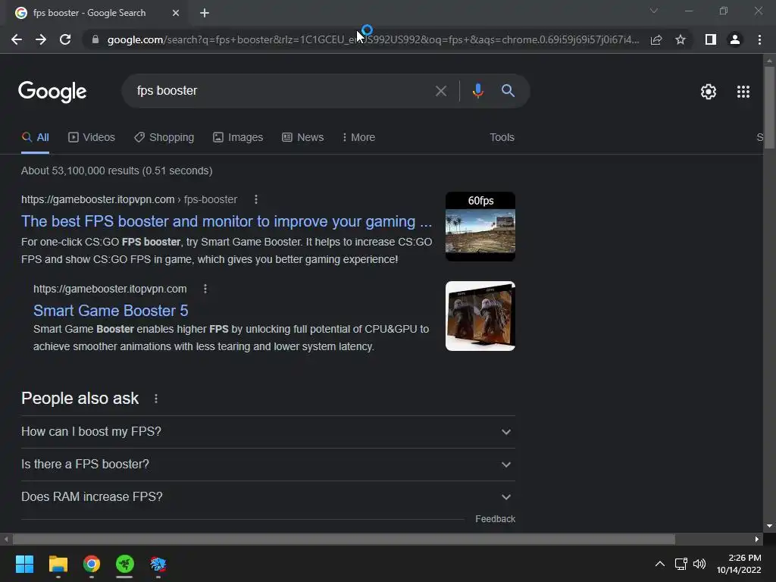
Task: Open the Windows Start menu
Action: click(x=24, y=564)
